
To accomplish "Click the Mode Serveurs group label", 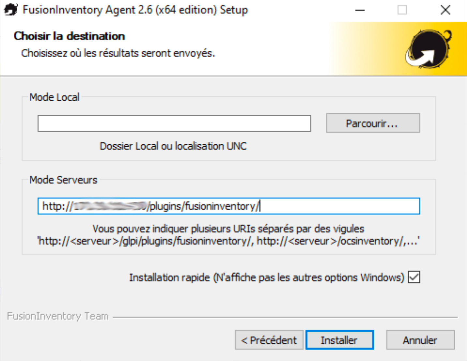I will (x=63, y=180).
